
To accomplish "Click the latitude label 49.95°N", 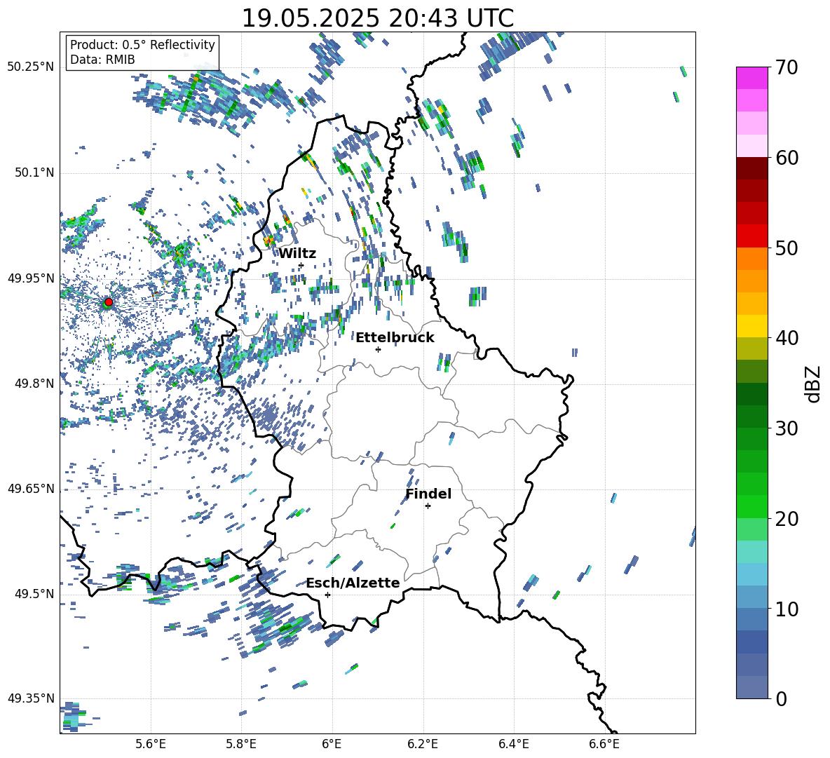I will click(31, 278).
